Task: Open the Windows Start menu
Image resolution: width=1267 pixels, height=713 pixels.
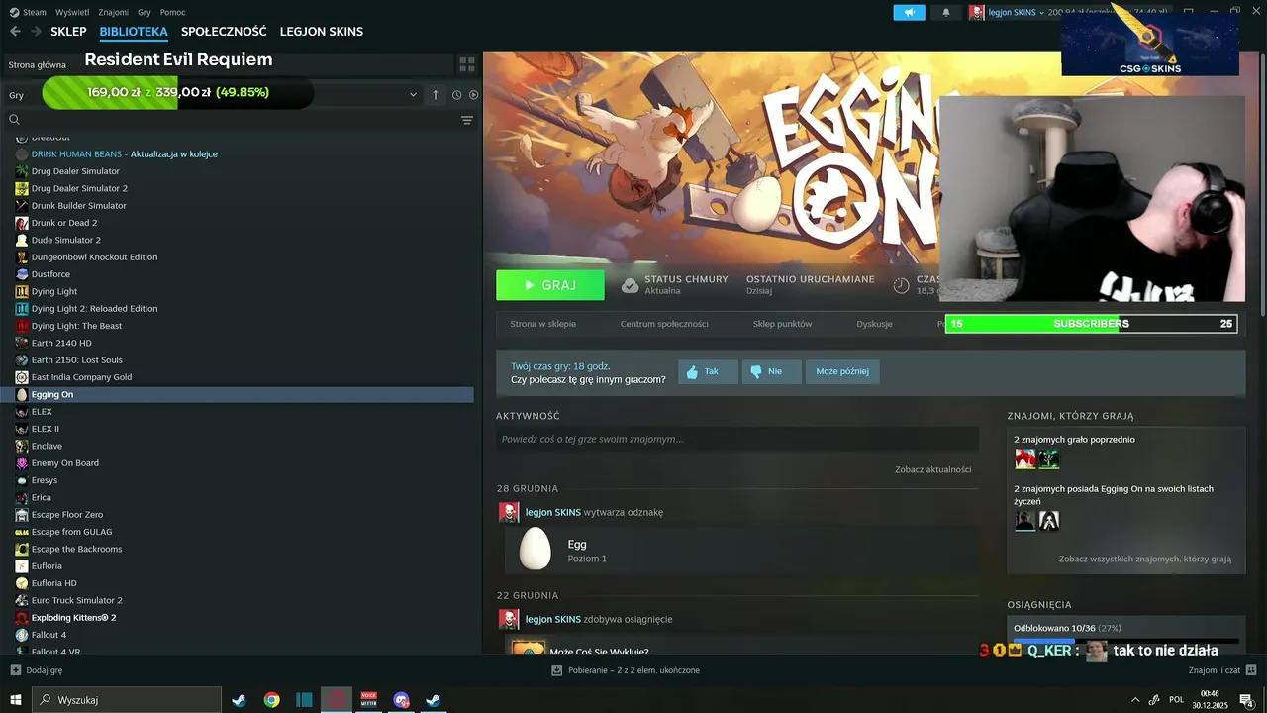Action: click(16, 700)
